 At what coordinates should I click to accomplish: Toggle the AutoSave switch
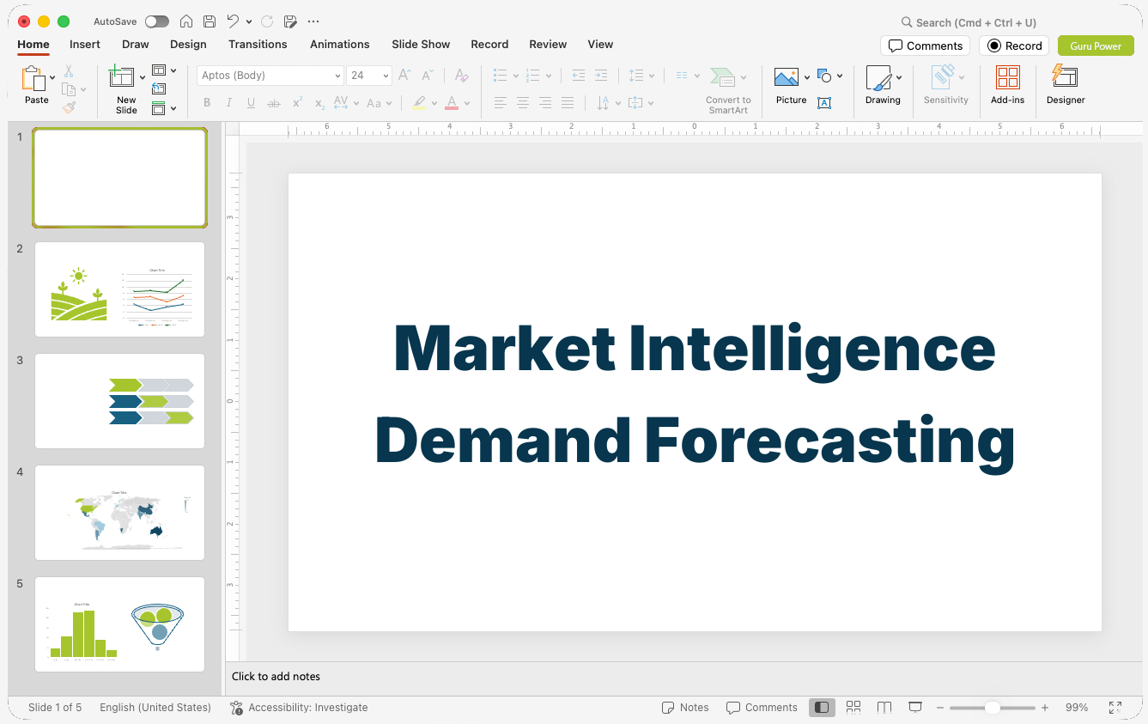click(157, 21)
